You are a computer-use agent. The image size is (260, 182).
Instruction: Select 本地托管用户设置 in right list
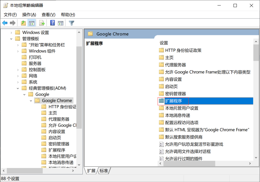(182, 108)
